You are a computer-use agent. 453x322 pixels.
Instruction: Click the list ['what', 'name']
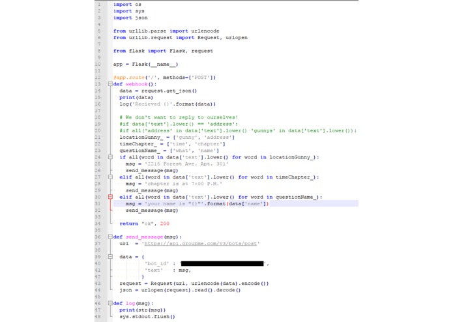(x=194, y=151)
